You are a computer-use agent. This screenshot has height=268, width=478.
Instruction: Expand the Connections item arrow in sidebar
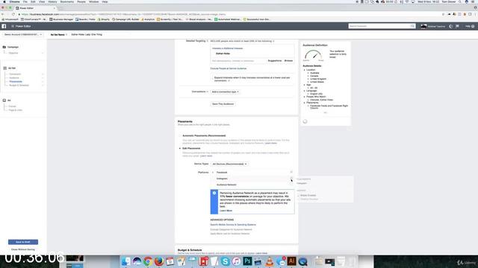pos(43,74)
